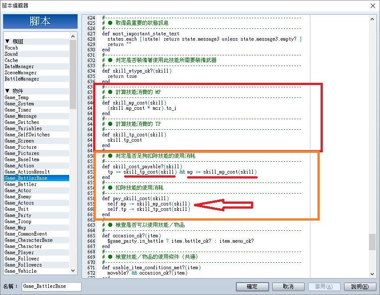Select Game_System in the script list
This screenshot has width=380, height=295.
(x=37, y=104)
